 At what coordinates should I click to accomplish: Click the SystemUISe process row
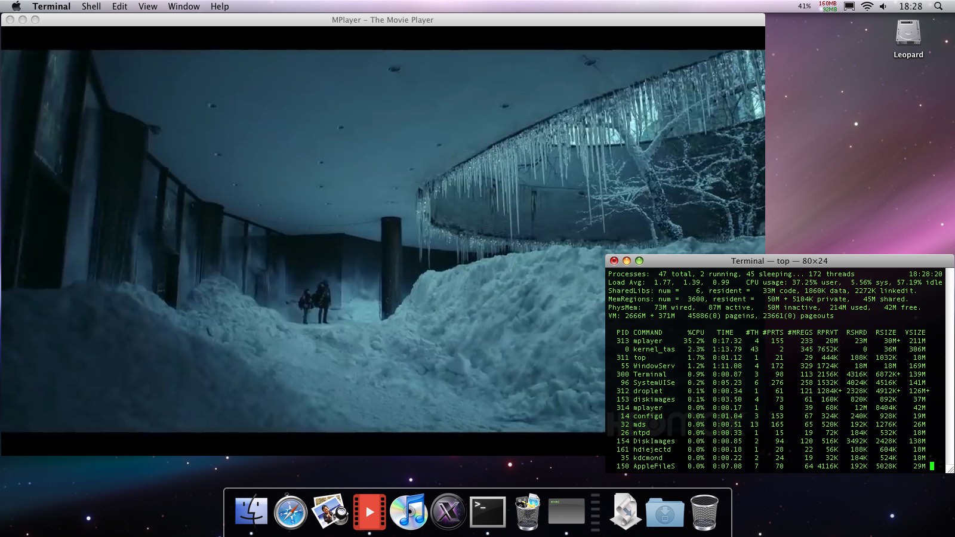(x=771, y=382)
